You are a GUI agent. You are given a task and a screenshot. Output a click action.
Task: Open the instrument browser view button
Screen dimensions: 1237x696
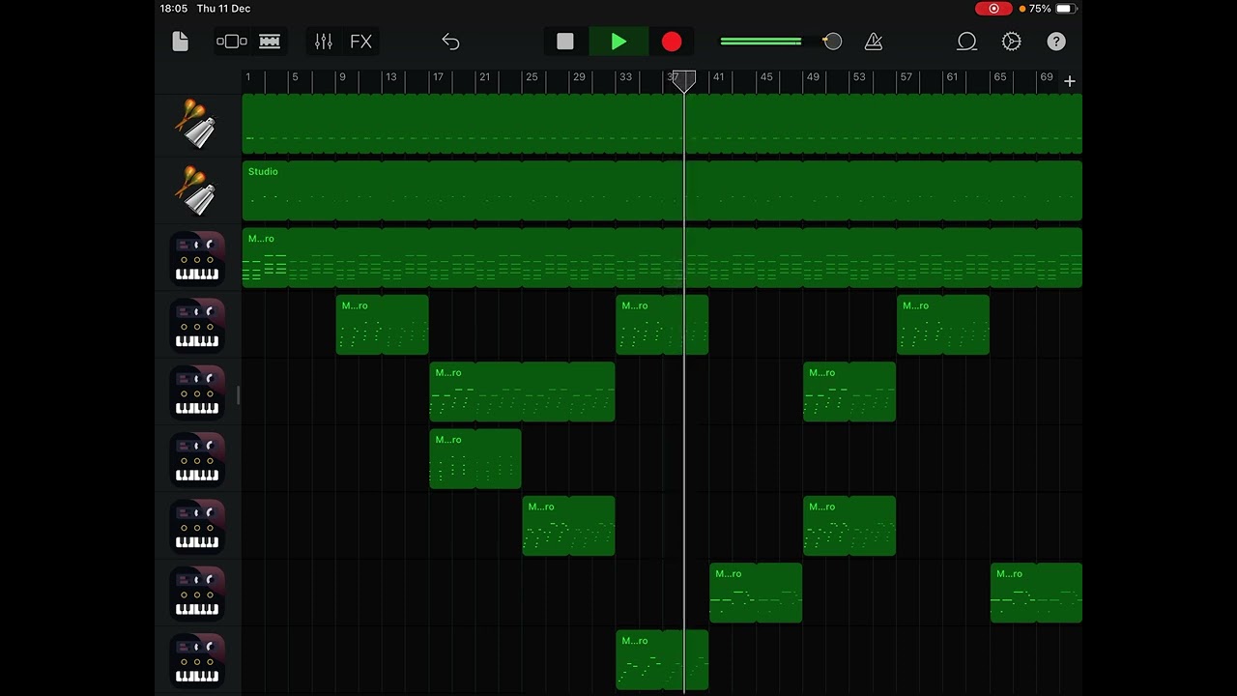[232, 42]
